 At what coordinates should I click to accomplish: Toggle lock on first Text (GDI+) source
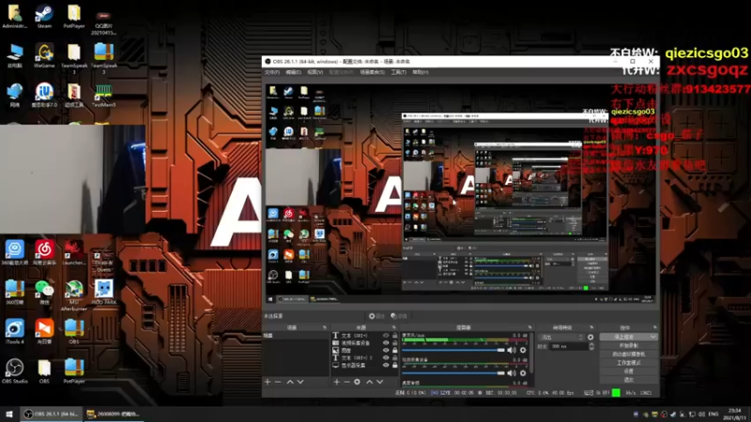click(x=394, y=336)
